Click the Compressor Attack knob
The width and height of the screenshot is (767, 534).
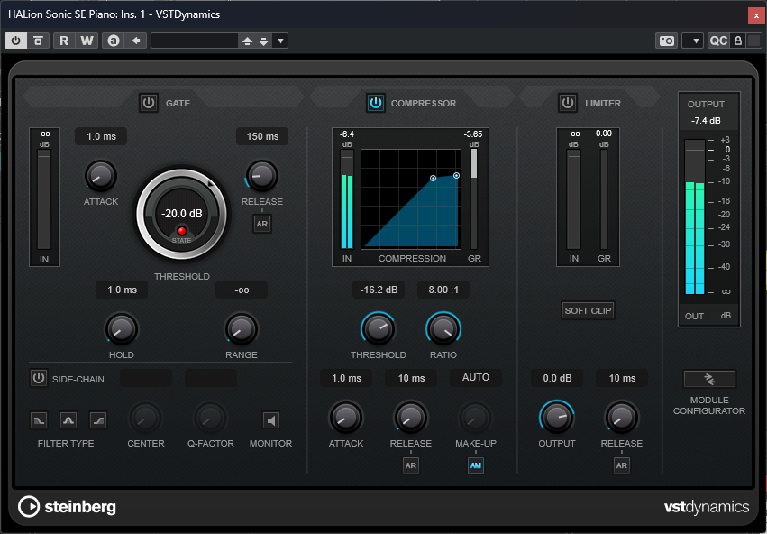[346, 418]
